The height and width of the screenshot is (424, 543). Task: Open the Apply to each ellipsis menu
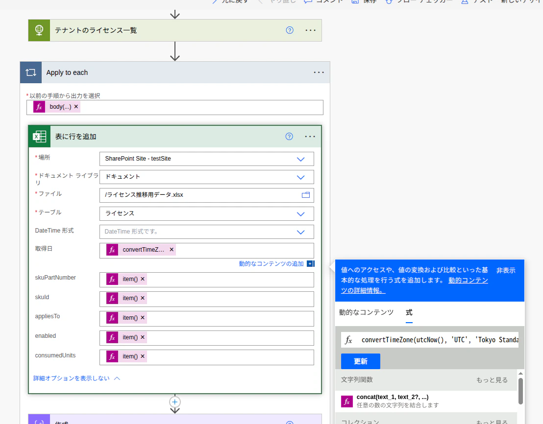coord(319,72)
